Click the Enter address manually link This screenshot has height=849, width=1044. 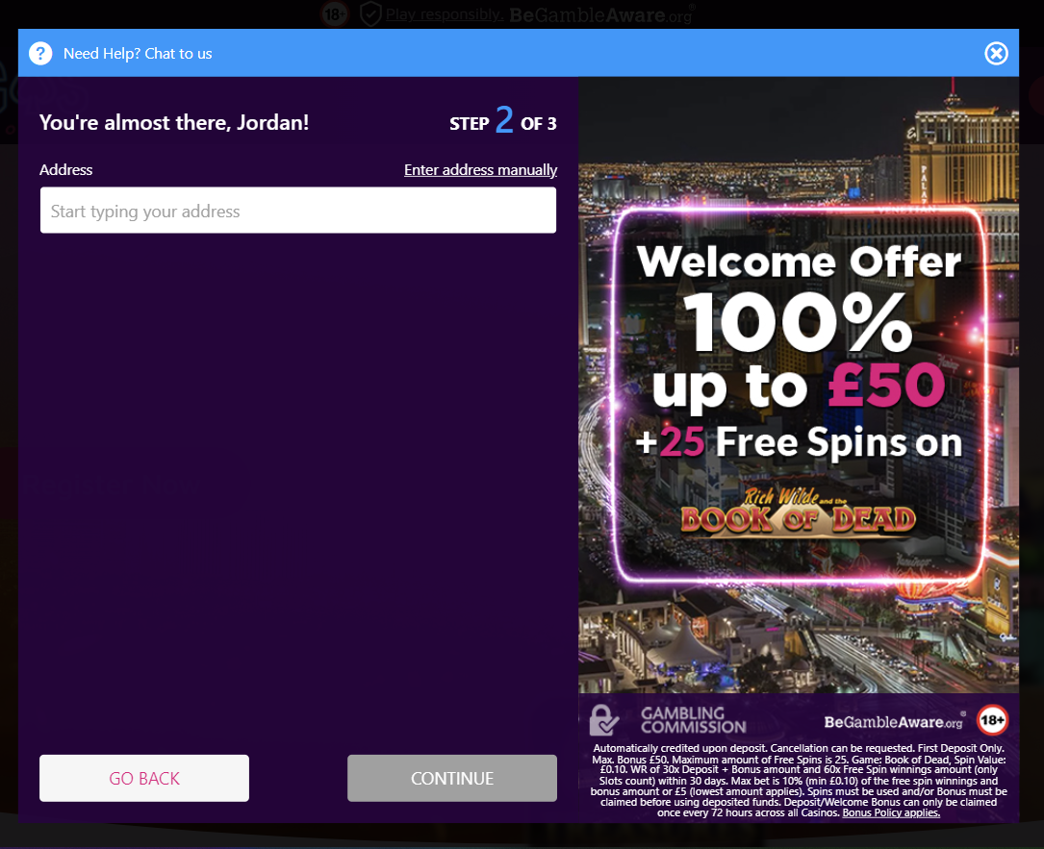[x=481, y=169]
